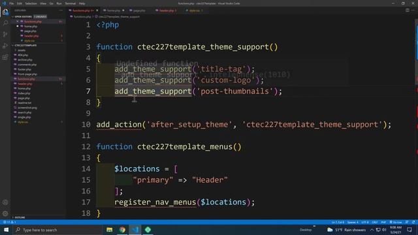Open the Windows Start menu
Image resolution: width=418 pixels, height=235 pixels.
tap(6, 230)
